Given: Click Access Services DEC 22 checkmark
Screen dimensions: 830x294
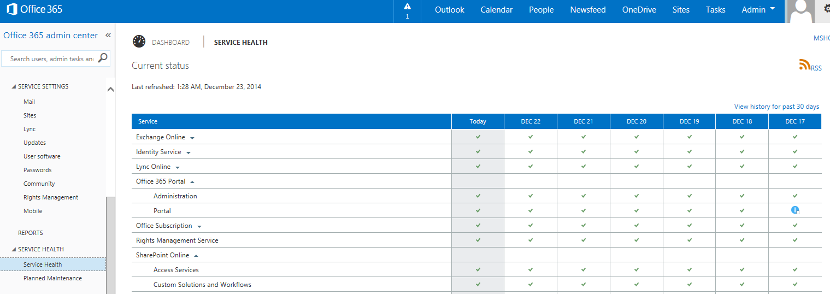Looking at the screenshot, I should [x=531, y=269].
